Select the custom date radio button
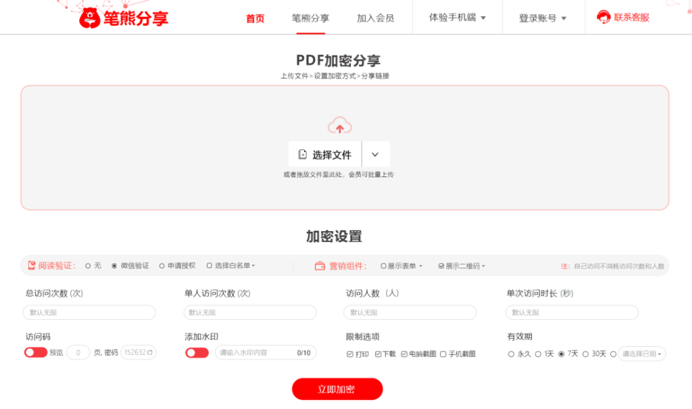The width and height of the screenshot is (692, 409). pos(613,354)
